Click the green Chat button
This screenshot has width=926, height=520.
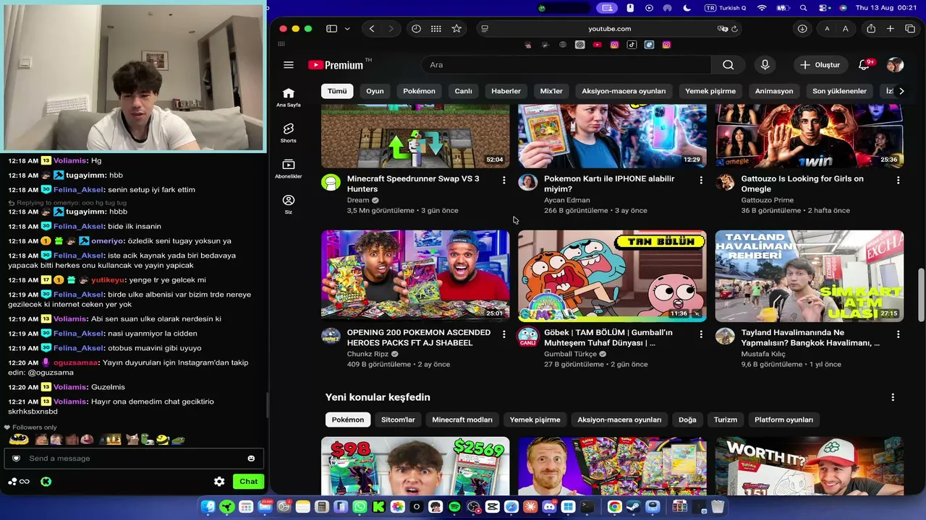click(x=248, y=482)
